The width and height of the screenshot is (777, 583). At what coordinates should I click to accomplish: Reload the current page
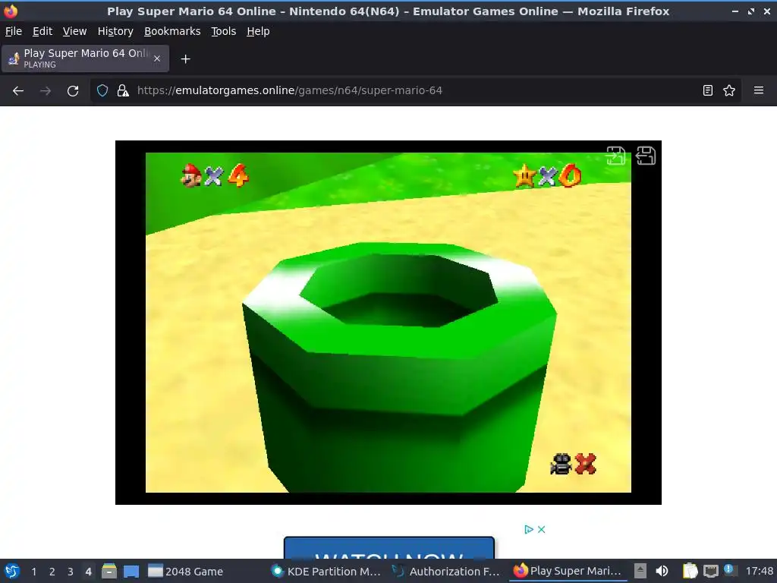click(73, 91)
